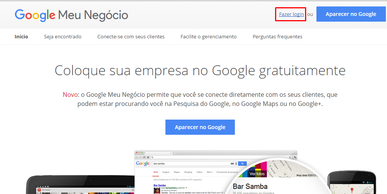This screenshot has width=387, height=194.
Task: Click the large Bar Samba title text
Action: pos(250,186)
